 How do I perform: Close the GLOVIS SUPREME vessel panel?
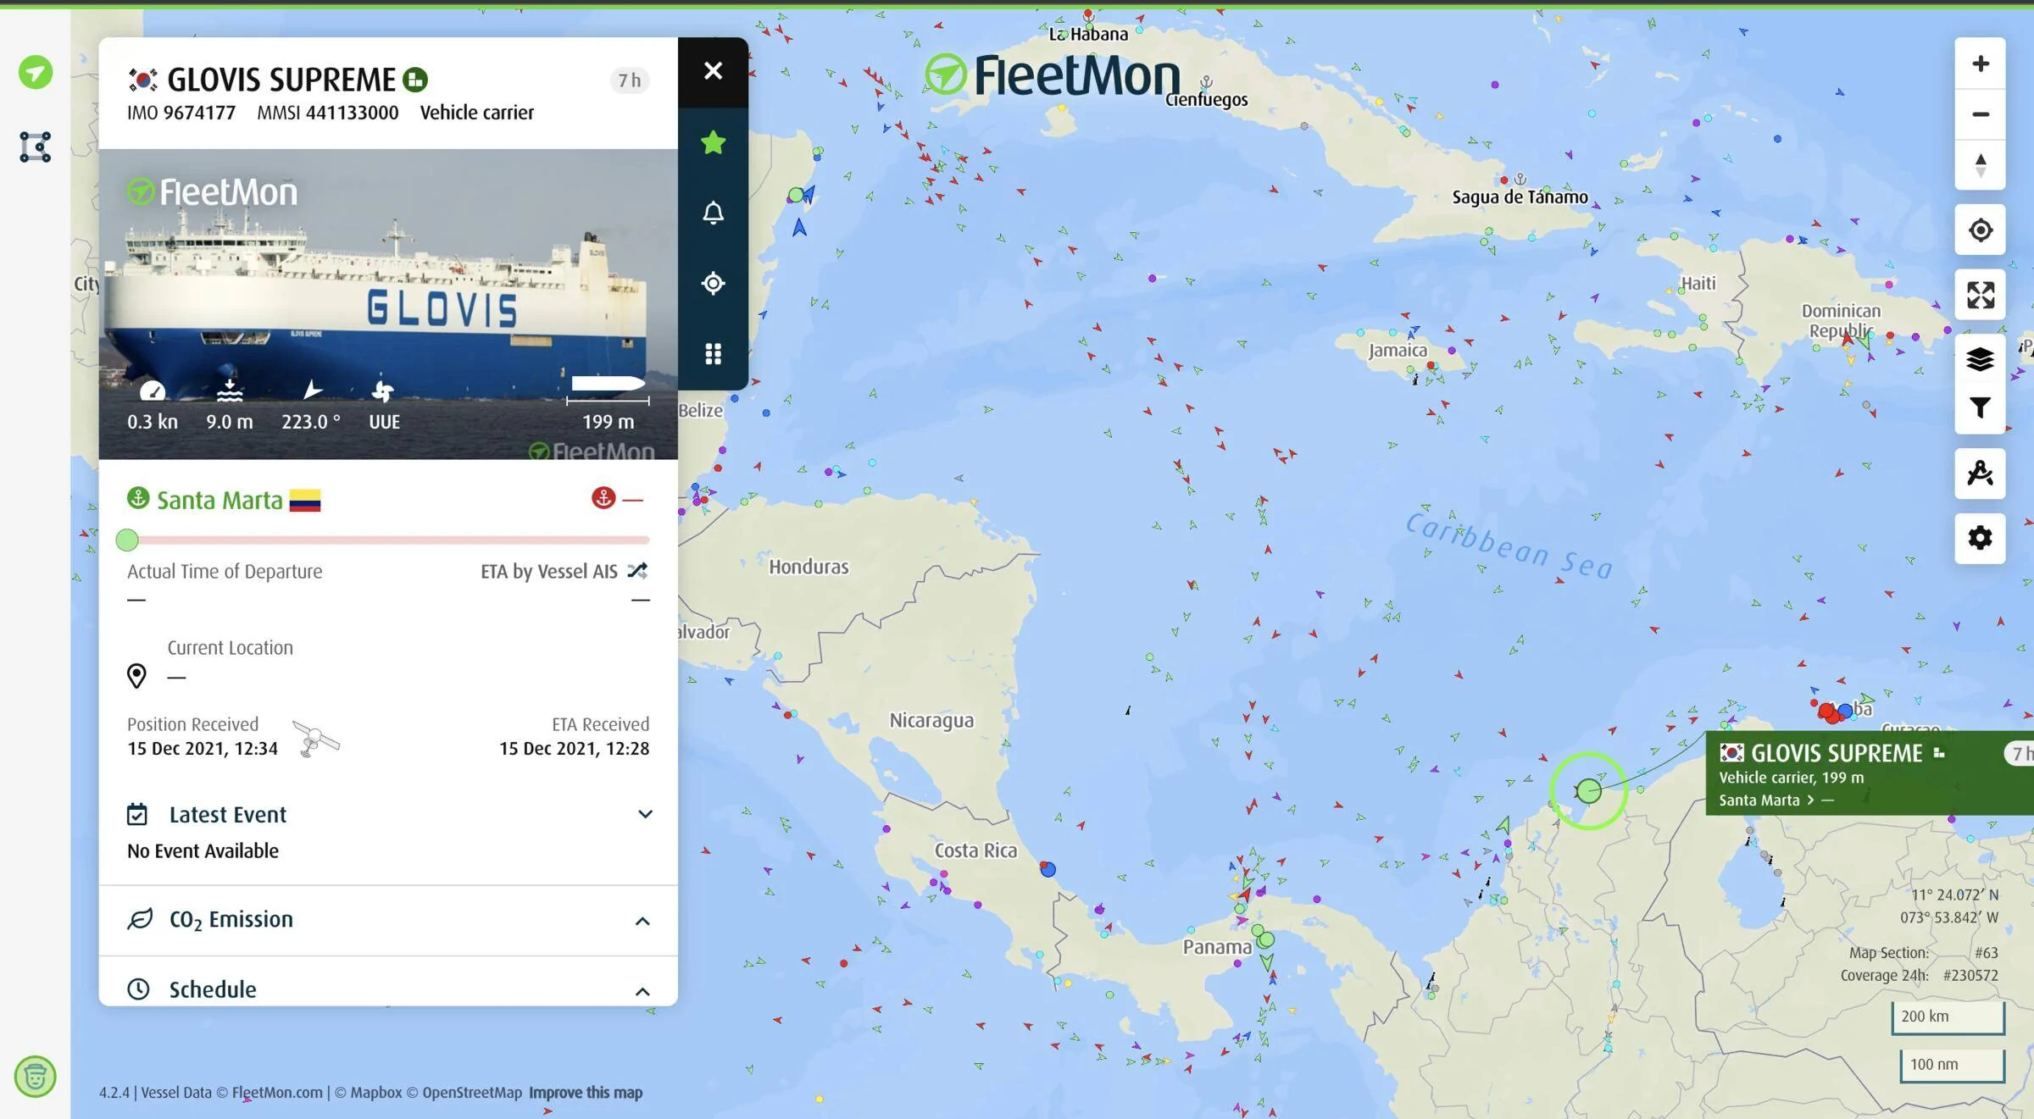(x=713, y=71)
